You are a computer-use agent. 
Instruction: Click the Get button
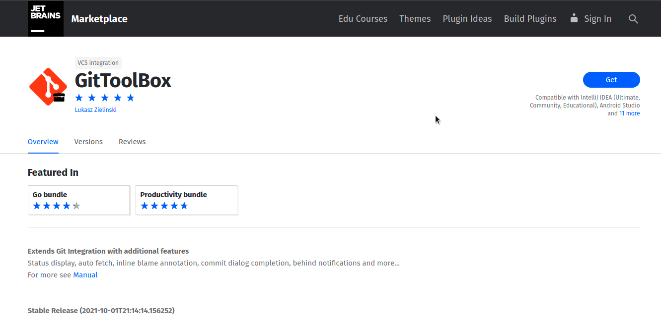coord(611,80)
